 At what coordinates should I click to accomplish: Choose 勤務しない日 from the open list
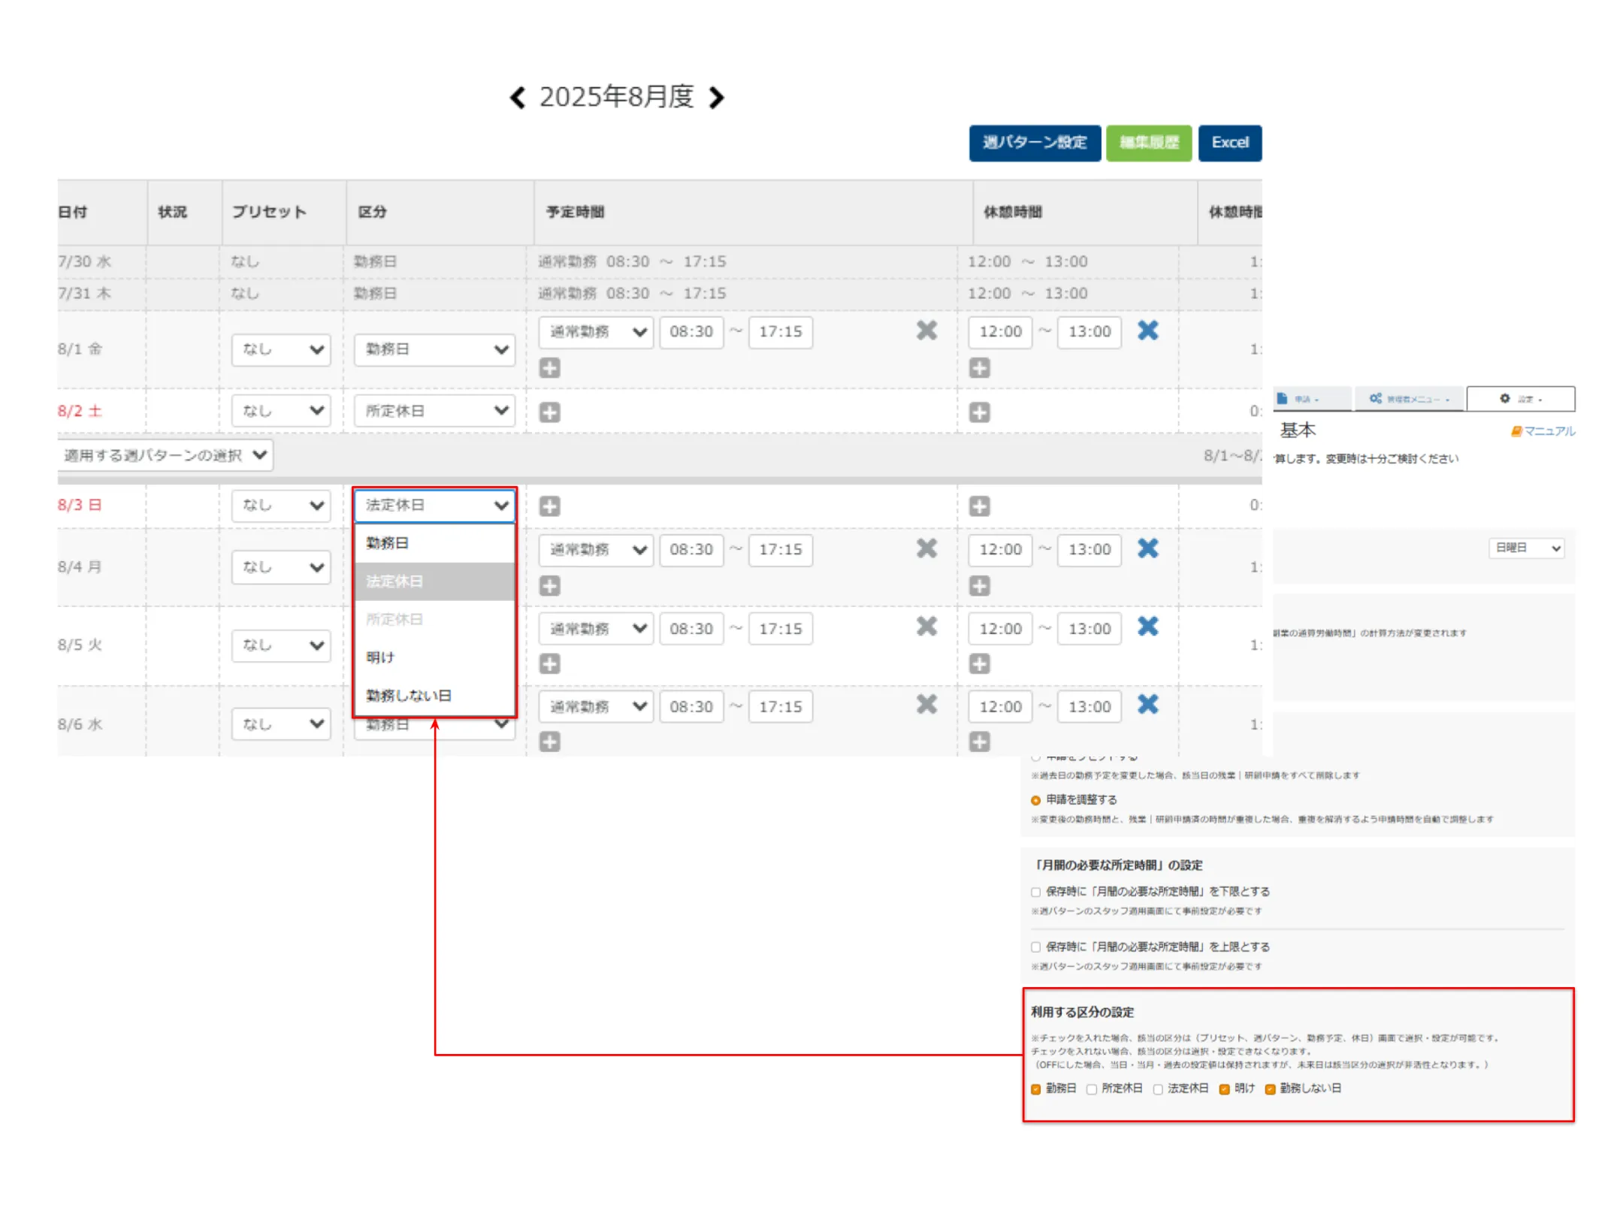click(x=408, y=696)
